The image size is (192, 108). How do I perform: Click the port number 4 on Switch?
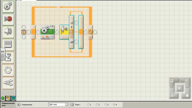(71, 27)
